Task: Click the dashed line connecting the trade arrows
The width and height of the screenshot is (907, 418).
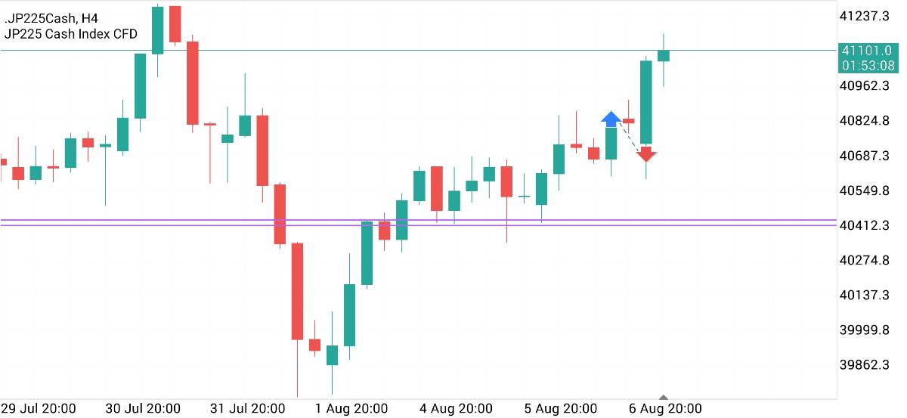Action: 628,137
